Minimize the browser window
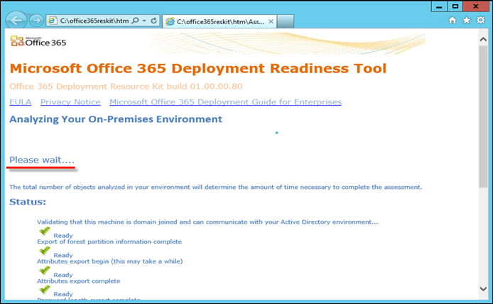 point(439,6)
